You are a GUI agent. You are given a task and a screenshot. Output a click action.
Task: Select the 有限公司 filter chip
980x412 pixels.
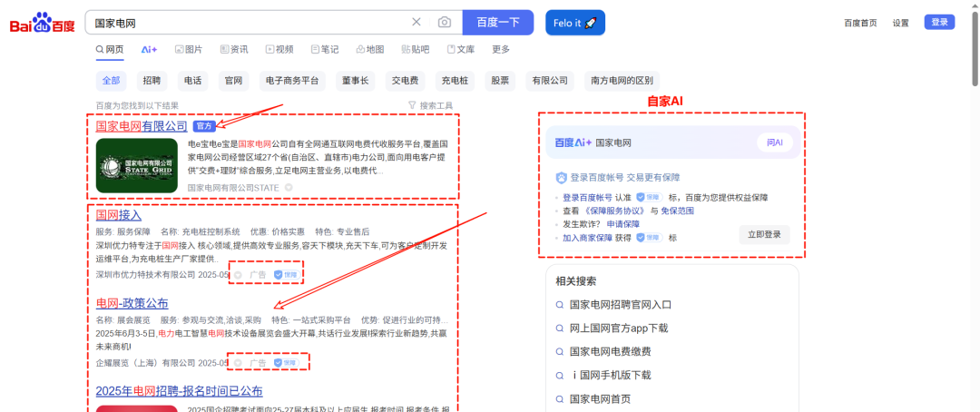click(550, 81)
